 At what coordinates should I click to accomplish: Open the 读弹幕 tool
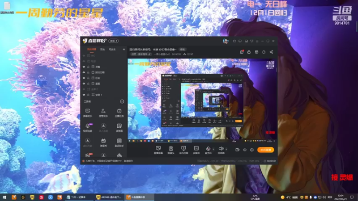pos(119,128)
